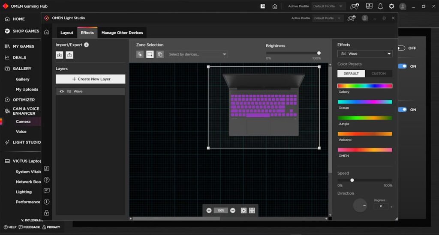Click the device monitor icon in Light Studio sidebar

(x=47, y=169)
